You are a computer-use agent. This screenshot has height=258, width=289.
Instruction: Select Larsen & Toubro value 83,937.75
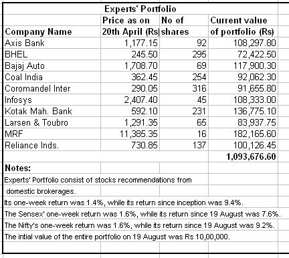(243, 122)
